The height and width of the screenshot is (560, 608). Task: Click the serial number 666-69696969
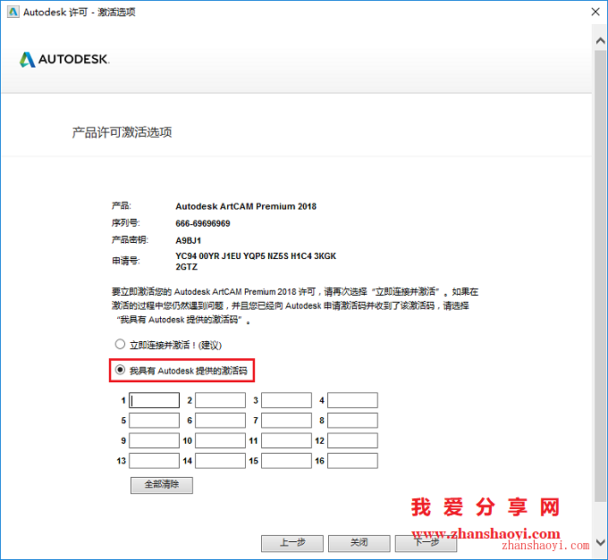pyautogui.click(x=203, y=223)
